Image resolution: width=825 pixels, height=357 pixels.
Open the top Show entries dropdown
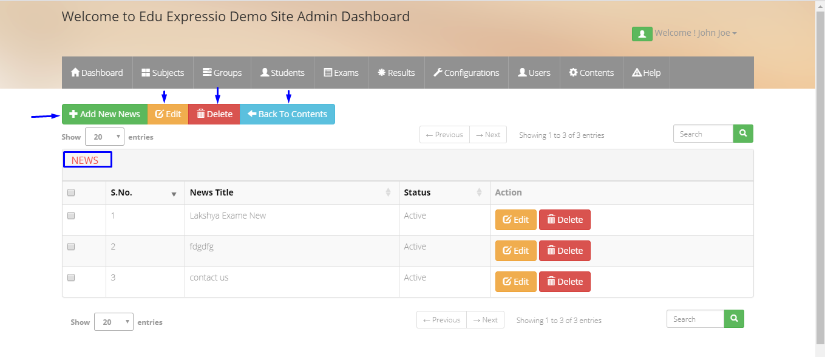click(x=104, y=137)
